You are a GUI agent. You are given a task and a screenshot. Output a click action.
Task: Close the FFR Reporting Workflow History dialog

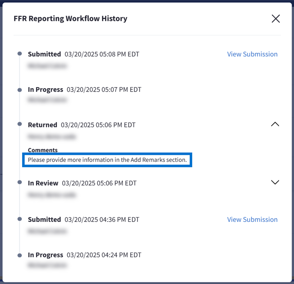click(x=275, y=19)
